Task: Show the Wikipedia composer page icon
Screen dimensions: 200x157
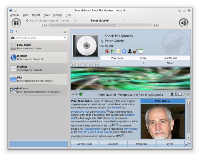Action: 176,94
